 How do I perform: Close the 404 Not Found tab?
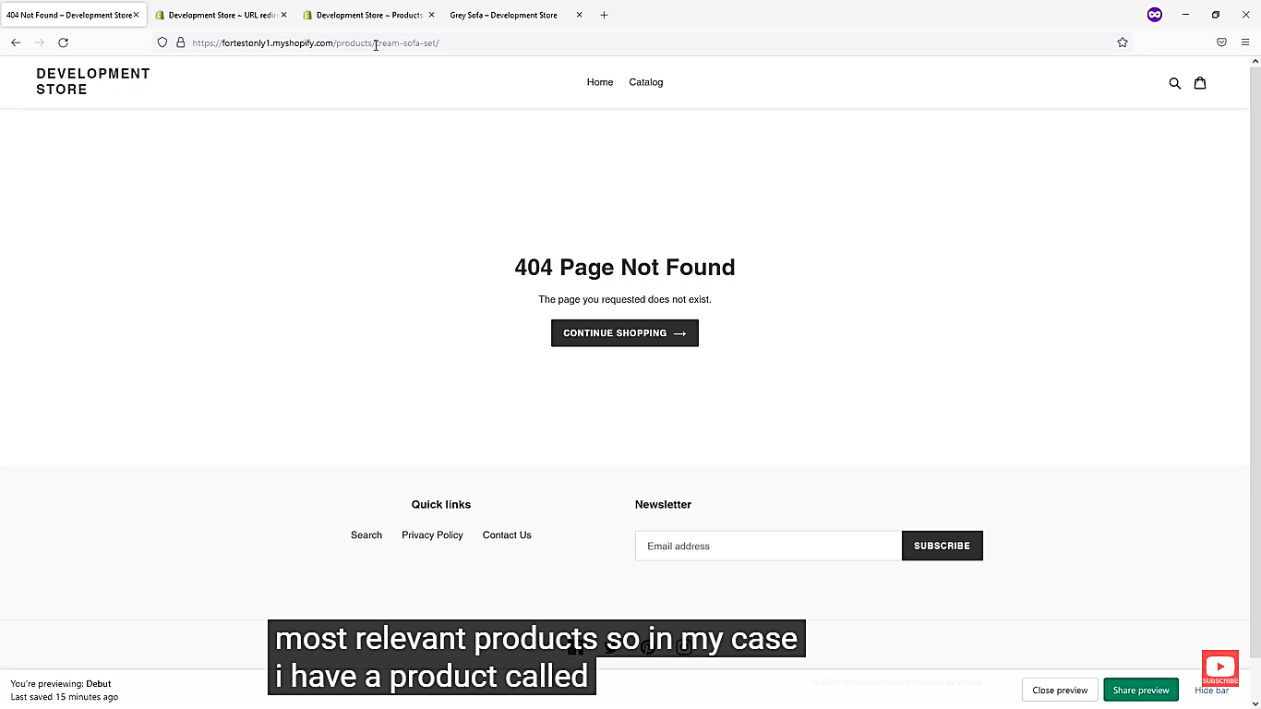136,15
